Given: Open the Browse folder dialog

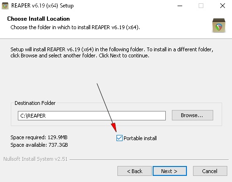Looking at the screenshot, I should click(193, 115).
